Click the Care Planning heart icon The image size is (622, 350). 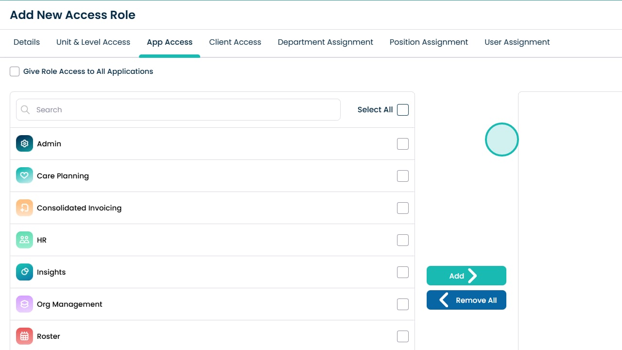tap(24, 176)
